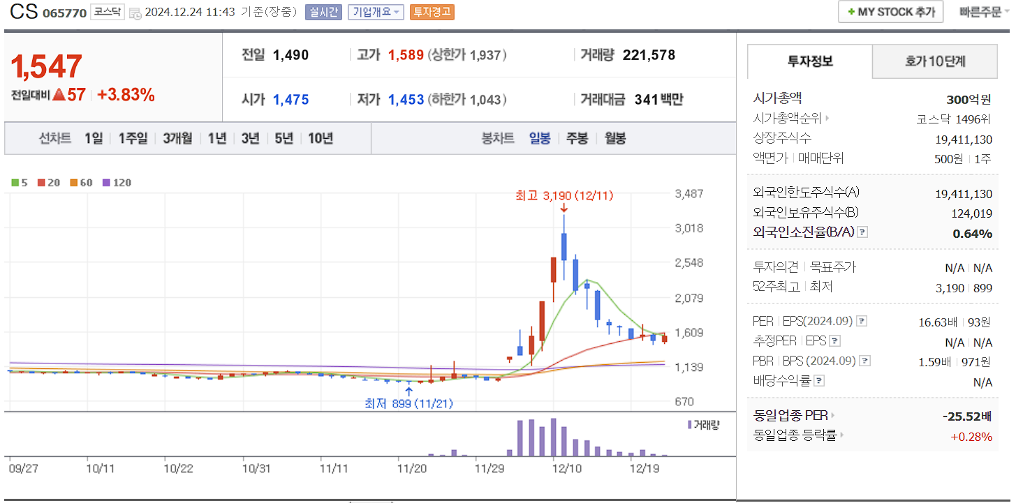This screenshot has height=503, width=1016.
Task: Select the 월봉 monthly candle chart
Action: 615,138
